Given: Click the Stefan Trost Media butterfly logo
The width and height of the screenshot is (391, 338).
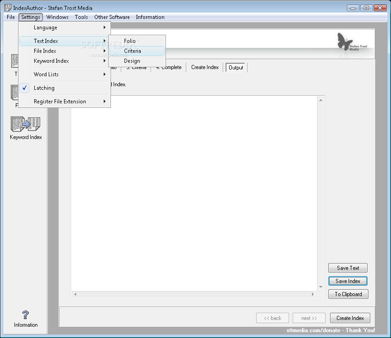Looking at the screenshot, I should [352, 42].
